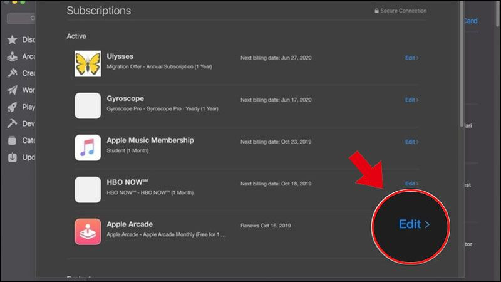Expand Edit options for the Gyroscope subscription

coord(411,100)
